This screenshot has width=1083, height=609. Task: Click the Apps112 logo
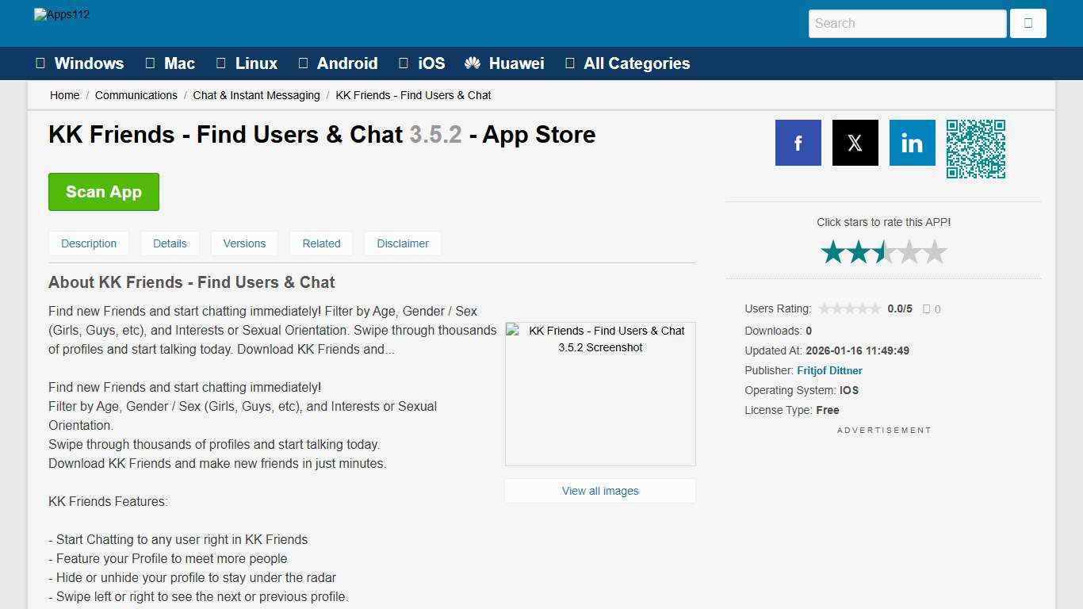point(61,14)
